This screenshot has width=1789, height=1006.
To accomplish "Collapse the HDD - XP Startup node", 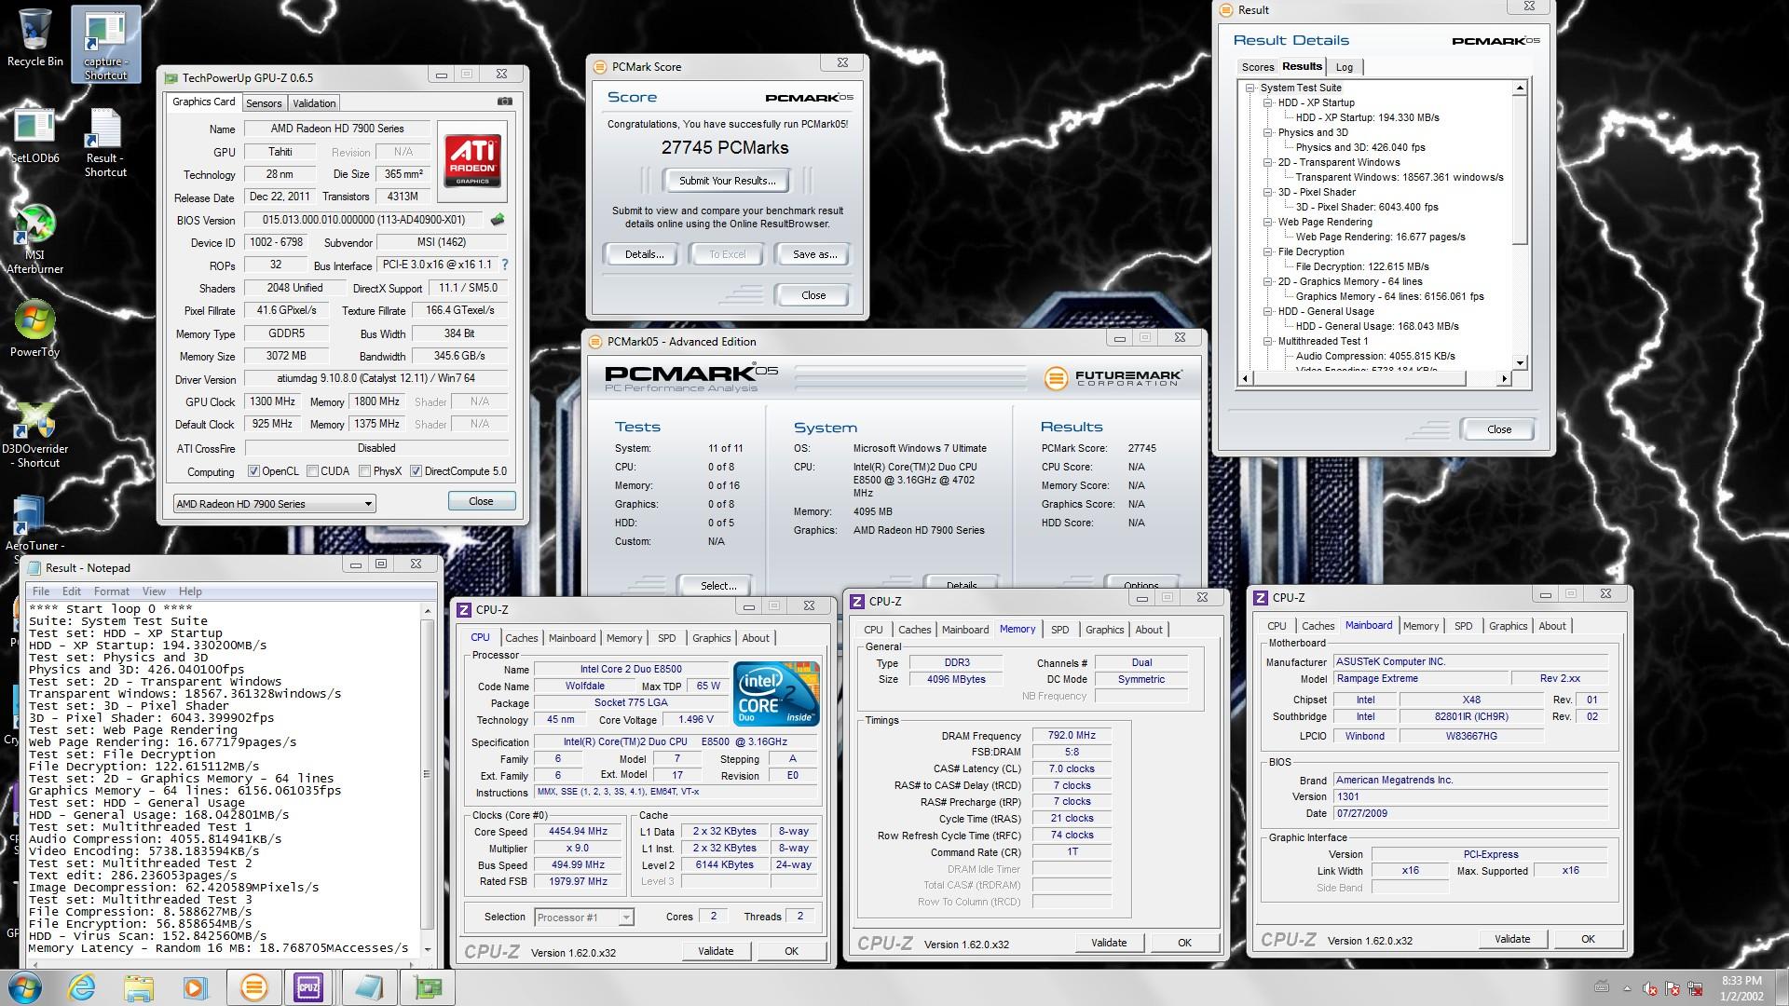I will point(1268,102).
